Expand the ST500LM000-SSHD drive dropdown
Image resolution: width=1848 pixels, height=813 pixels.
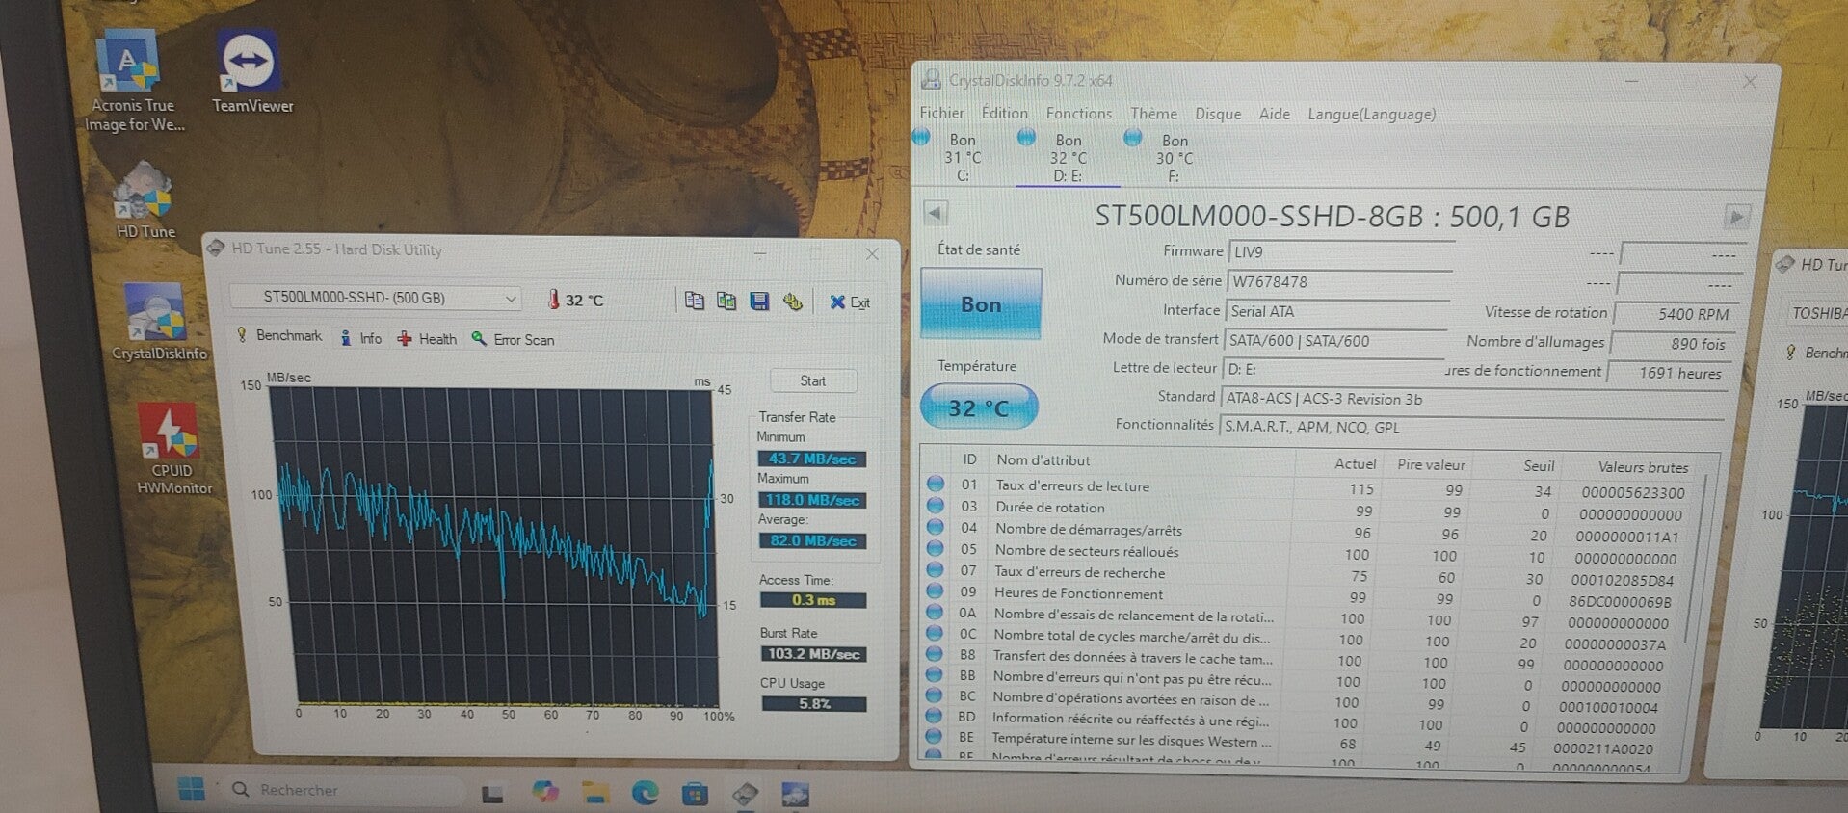point(375,298)
